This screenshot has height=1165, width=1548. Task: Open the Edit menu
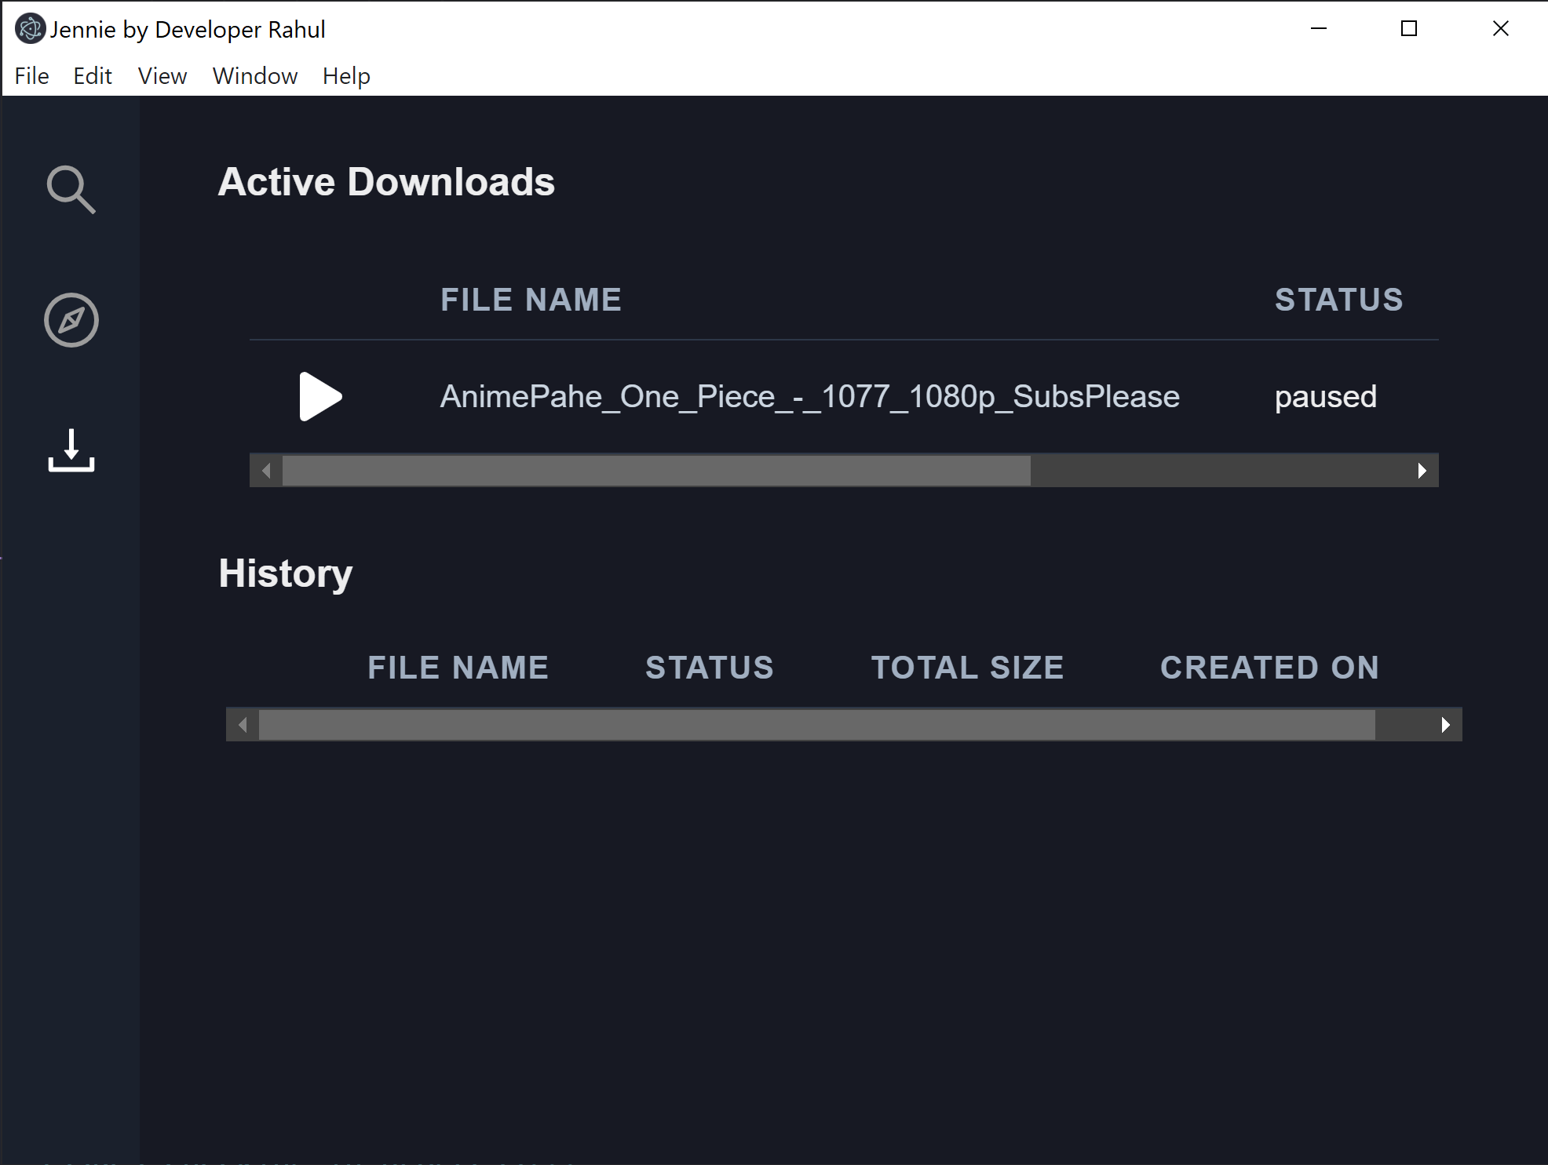(93, 76)
